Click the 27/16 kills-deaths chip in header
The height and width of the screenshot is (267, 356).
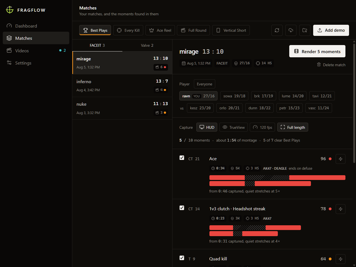pyautogui.click(x=242, y=63)
